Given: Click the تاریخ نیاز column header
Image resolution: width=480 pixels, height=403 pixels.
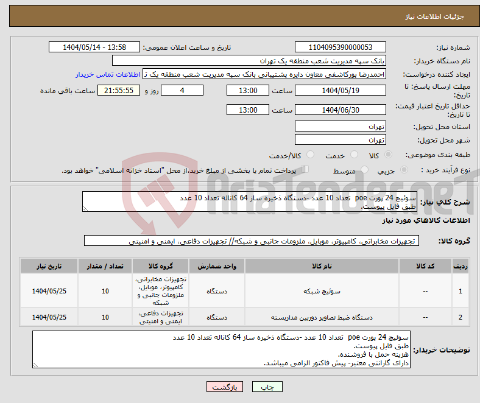Looking at the screenshot, I should (x=49, y=266).
